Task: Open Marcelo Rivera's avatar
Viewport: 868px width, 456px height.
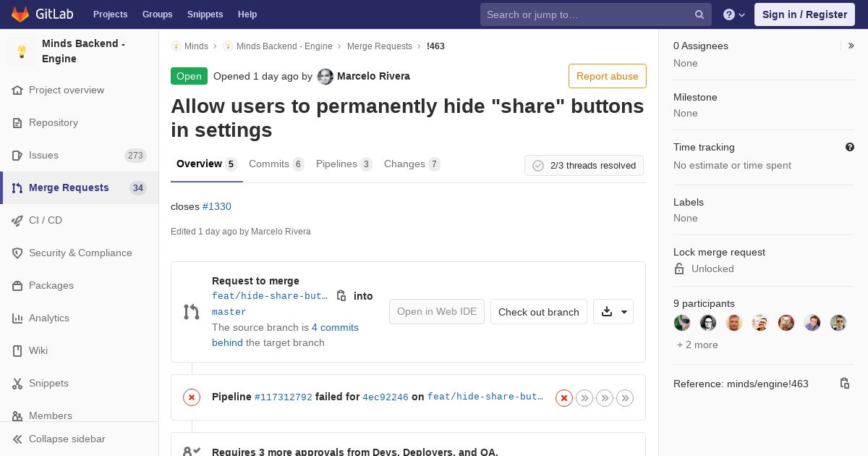Action: (x=325, y=77)
